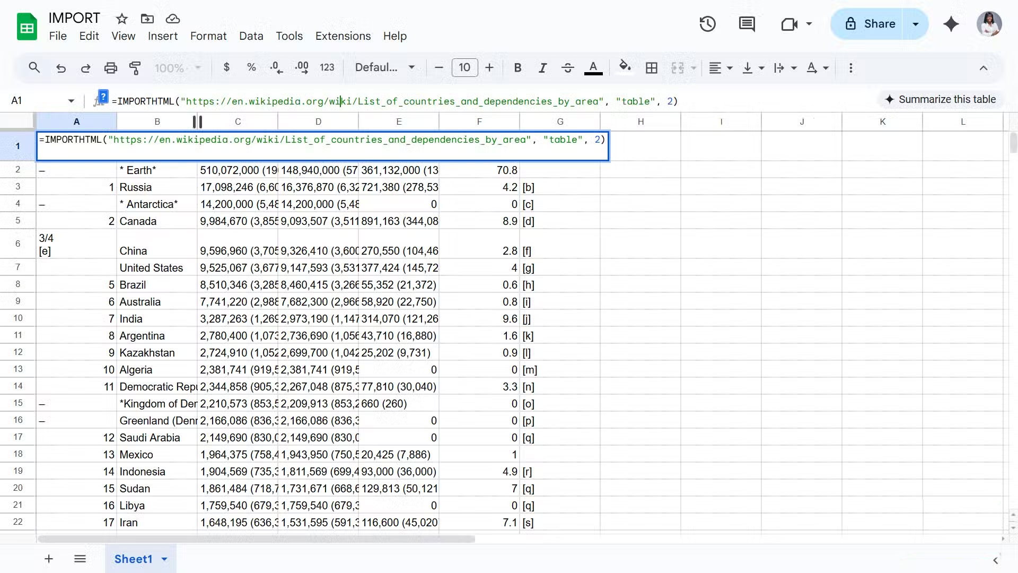The height and width of the screenshot is (573, 1018).
Task: Toggle bold formatting
Action: click(x=518, y=67)
